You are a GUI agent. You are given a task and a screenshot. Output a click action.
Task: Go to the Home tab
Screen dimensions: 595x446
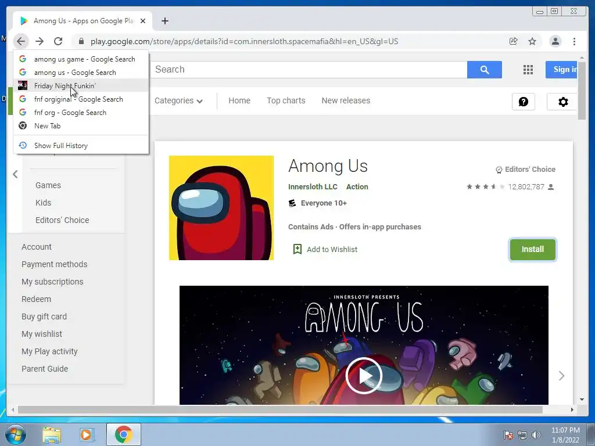coord(239,100)
